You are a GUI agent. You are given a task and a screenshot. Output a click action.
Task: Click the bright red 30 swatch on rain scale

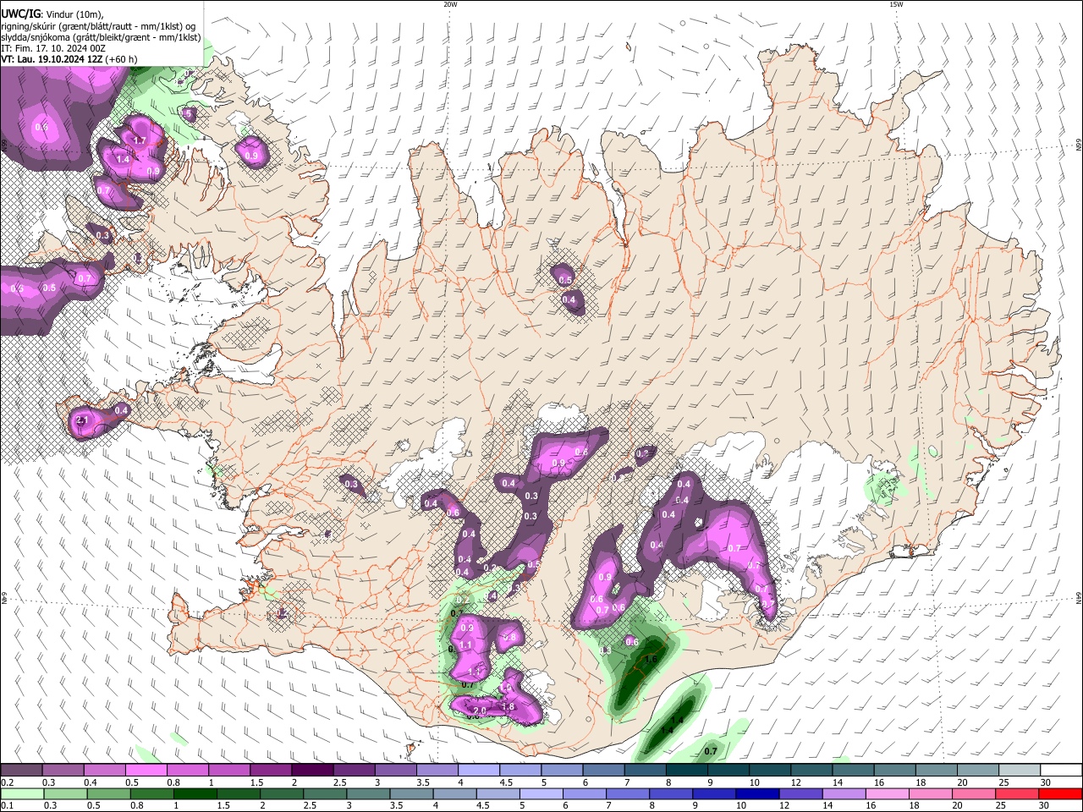tap(1059, 793)
